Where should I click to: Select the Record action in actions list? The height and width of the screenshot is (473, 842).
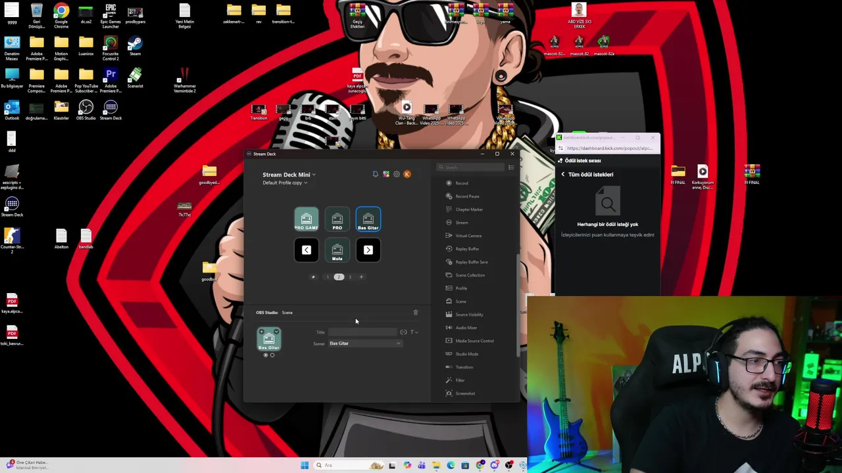tap(458, 183)
